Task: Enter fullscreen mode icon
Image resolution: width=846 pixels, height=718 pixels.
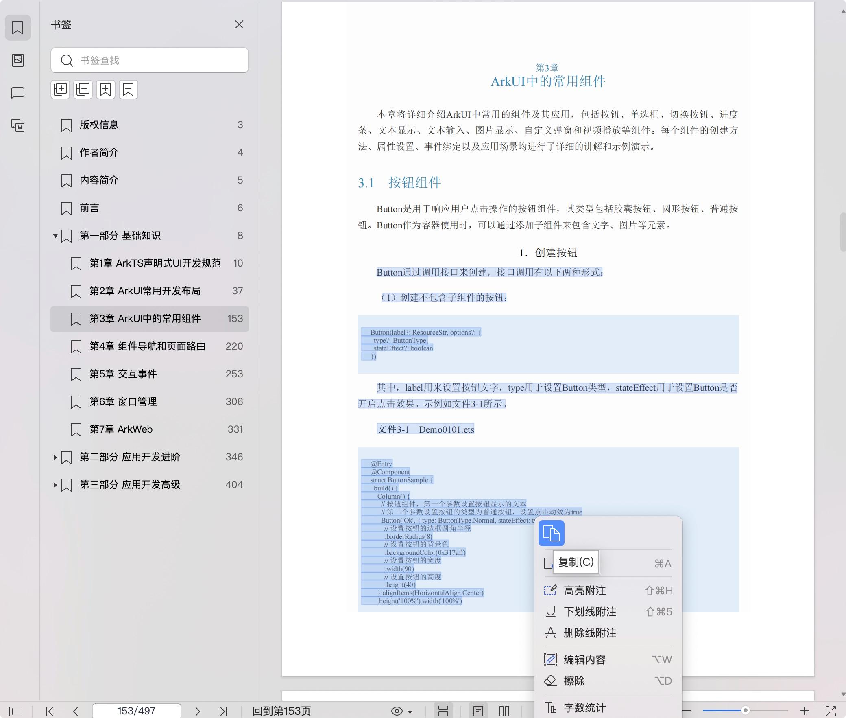Action: tap(831, 711)
